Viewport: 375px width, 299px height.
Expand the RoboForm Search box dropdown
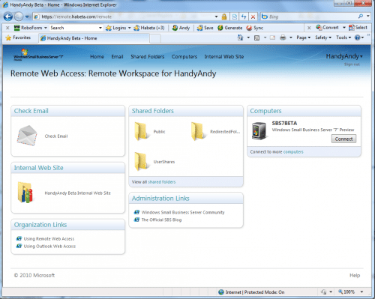click(x=100, y=28)
